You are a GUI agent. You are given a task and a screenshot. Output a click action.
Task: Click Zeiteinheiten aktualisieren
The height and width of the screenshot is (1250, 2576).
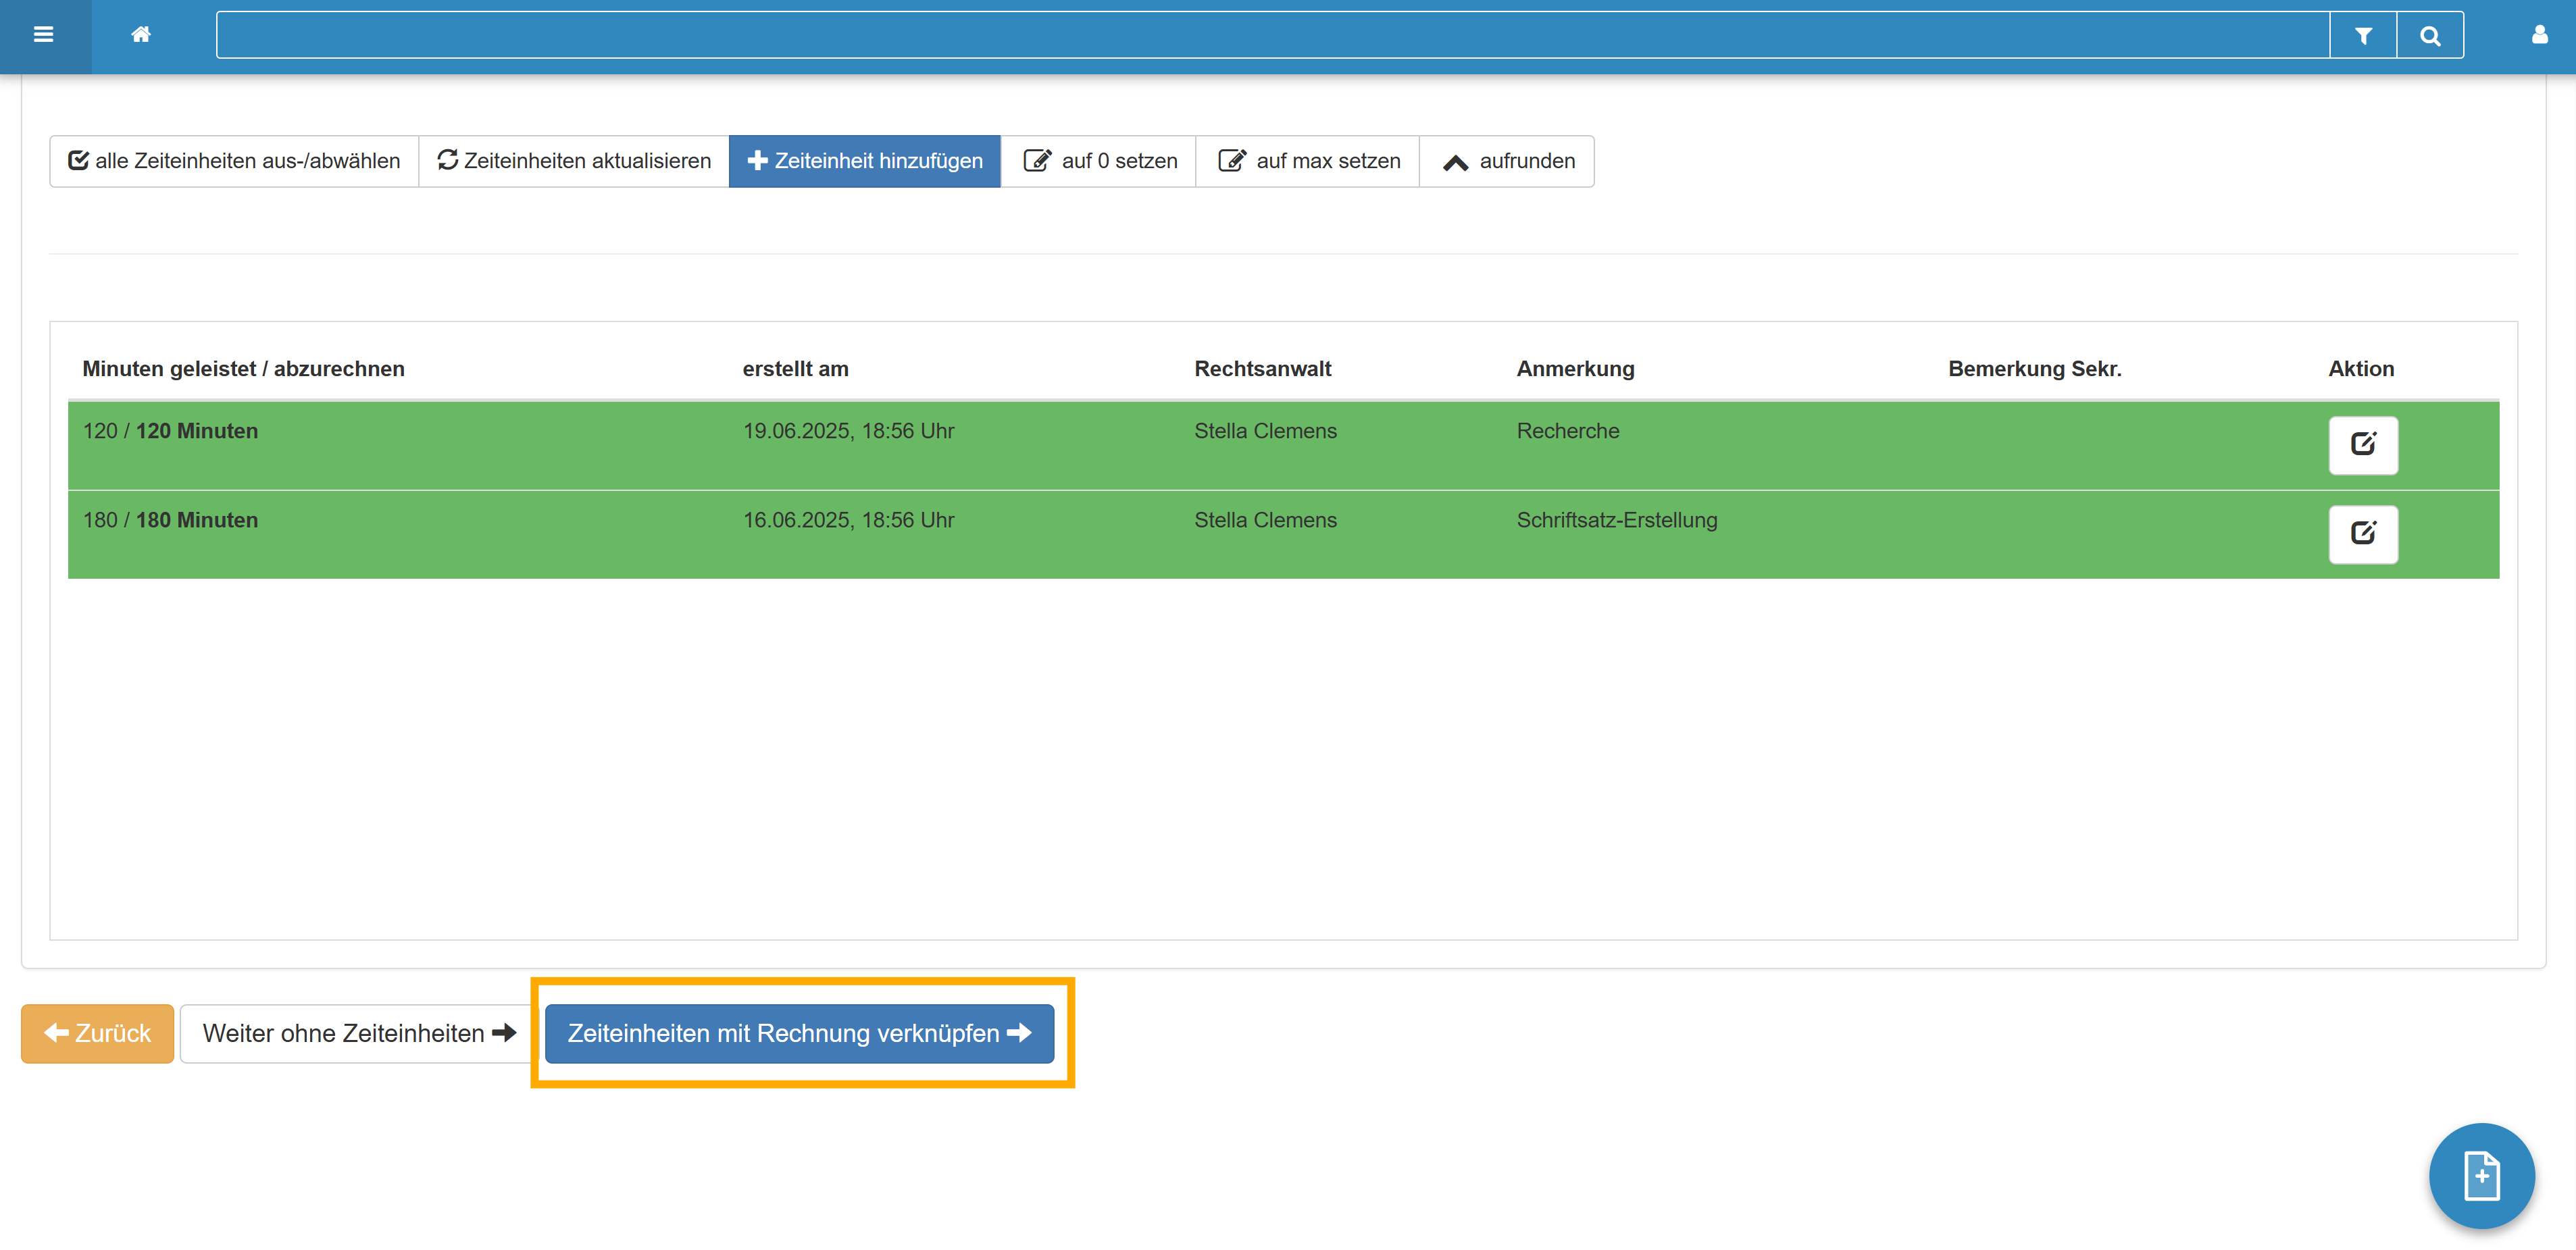[574, 161]
